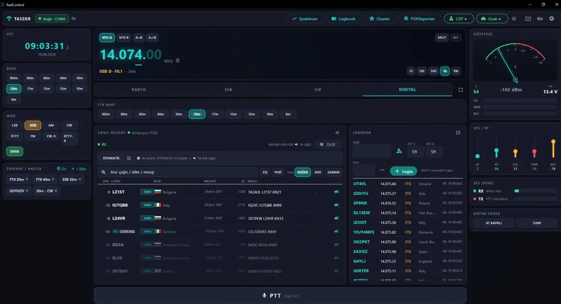
Task: Click the antenna icon beside TA3ZGR
Action: pos(10,19)
